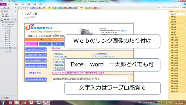This screenshot has height=105, width=186.
Task: Launch Google Chrome from the taskbar
Action: click(x=25, y=102)
